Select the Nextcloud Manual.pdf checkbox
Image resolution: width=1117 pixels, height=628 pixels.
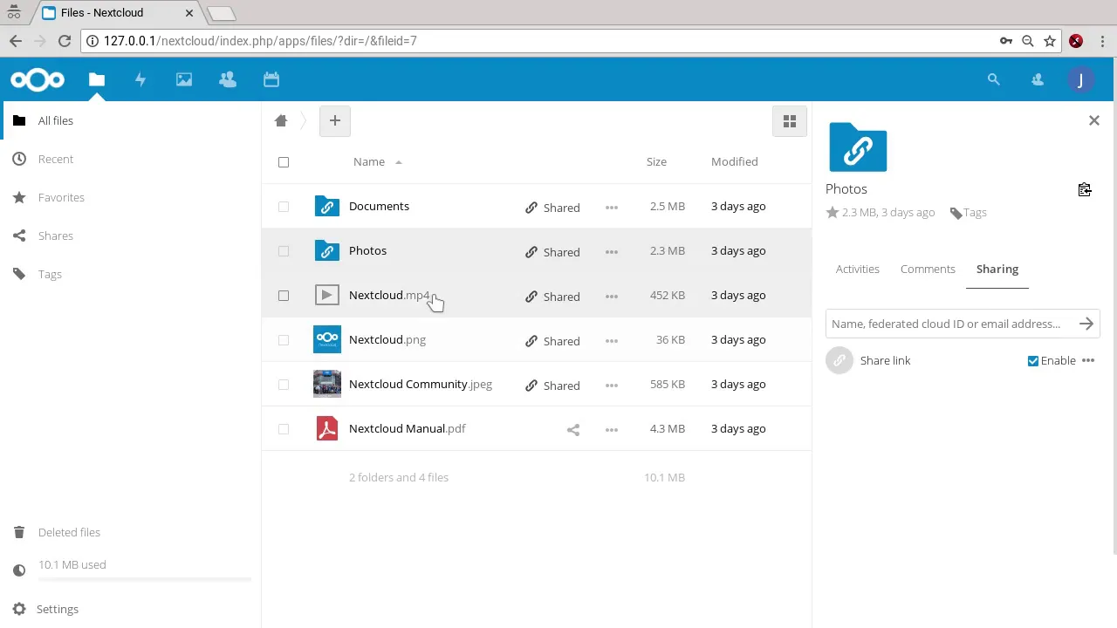tap(284, 429)
